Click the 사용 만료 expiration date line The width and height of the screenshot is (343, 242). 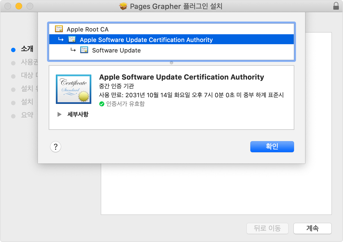191,95
